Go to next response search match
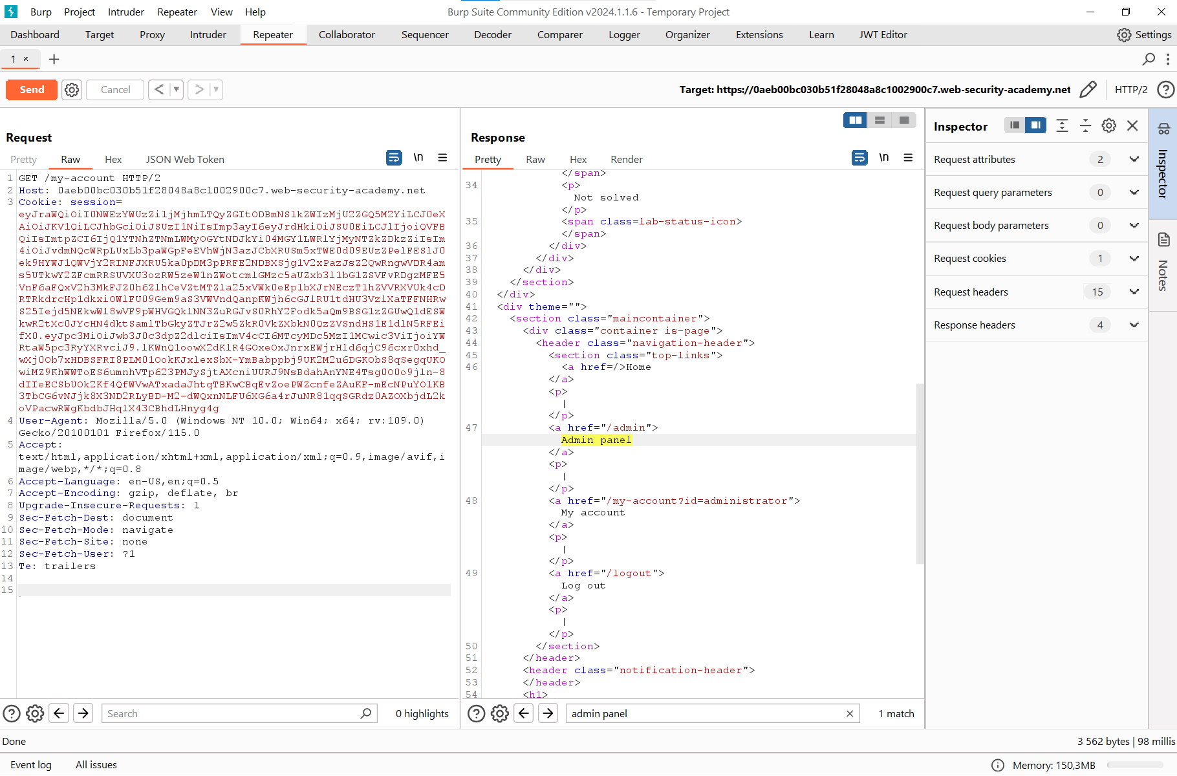Image resolution: width=1177 pixels, height=776 pixels. point(548,713)
